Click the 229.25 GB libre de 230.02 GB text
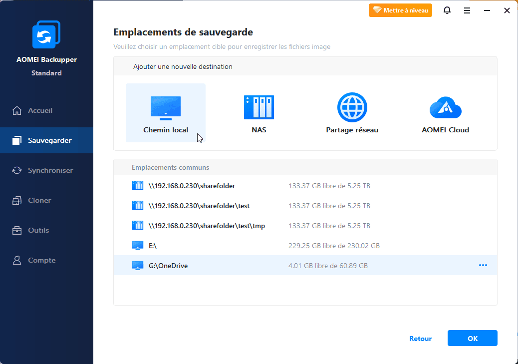This screenshot has width=518, height=364. coord(334,246)
